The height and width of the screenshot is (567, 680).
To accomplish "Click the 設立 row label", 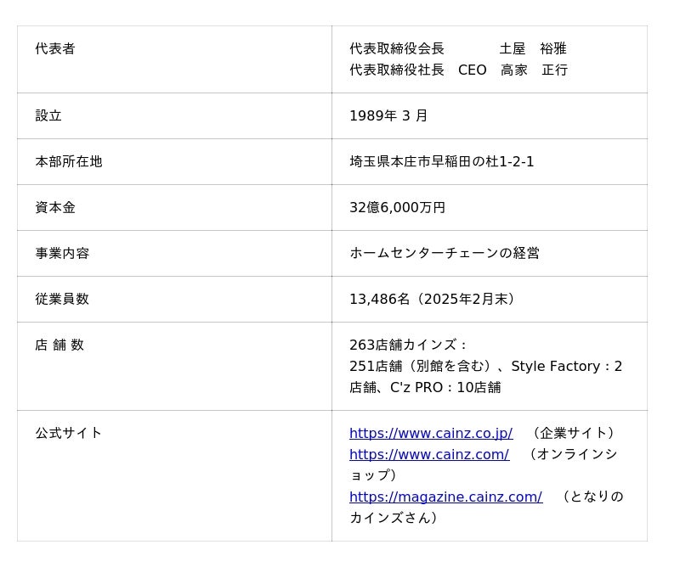I will point(48,115).
